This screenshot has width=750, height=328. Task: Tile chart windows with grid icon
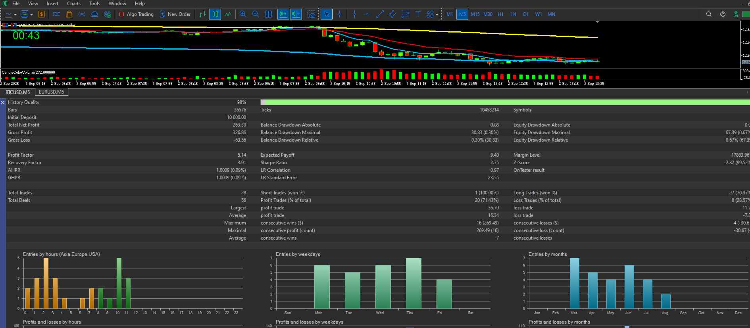point(268,14)
